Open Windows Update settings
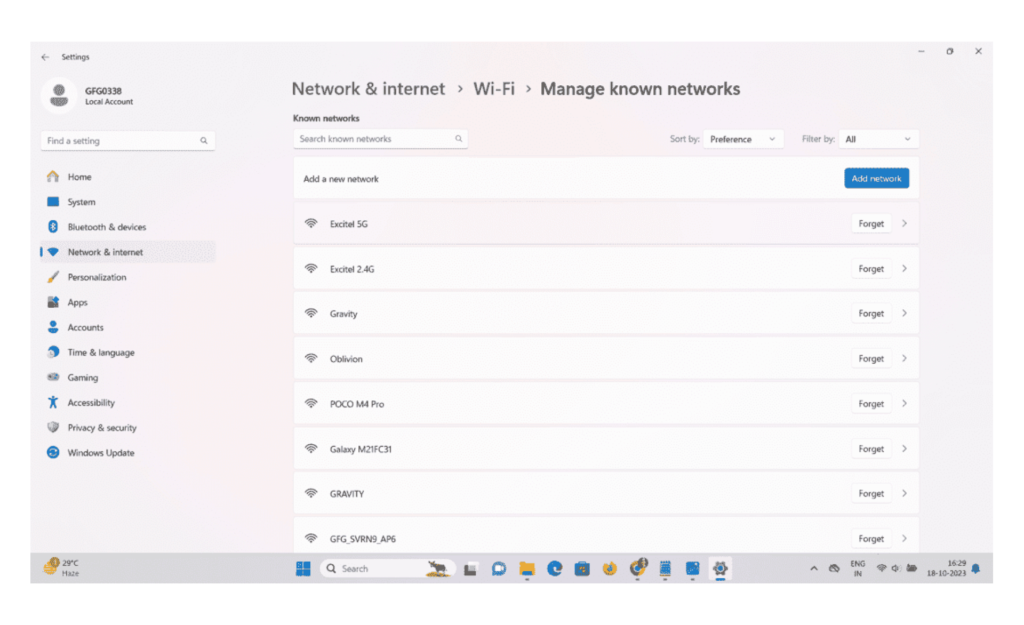Screen dimensions: 1024x625 (x=101, y=453)
